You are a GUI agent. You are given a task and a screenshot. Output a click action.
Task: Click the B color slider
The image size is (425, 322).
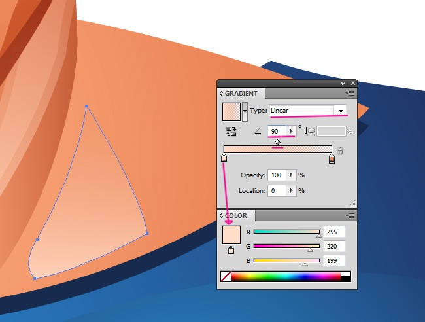pos(287,260)
